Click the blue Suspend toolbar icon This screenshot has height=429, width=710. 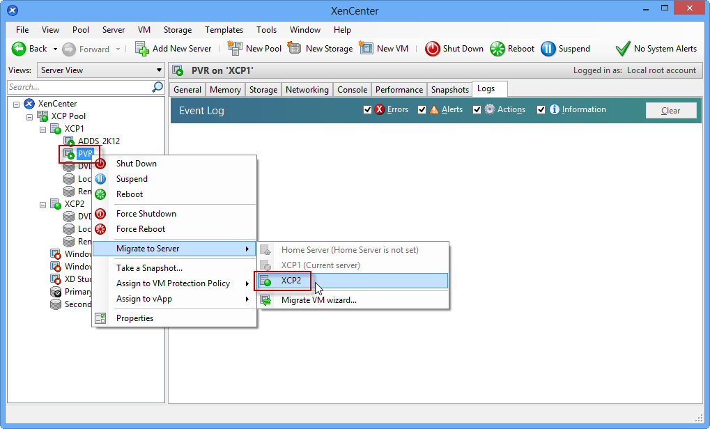[548, 49]
